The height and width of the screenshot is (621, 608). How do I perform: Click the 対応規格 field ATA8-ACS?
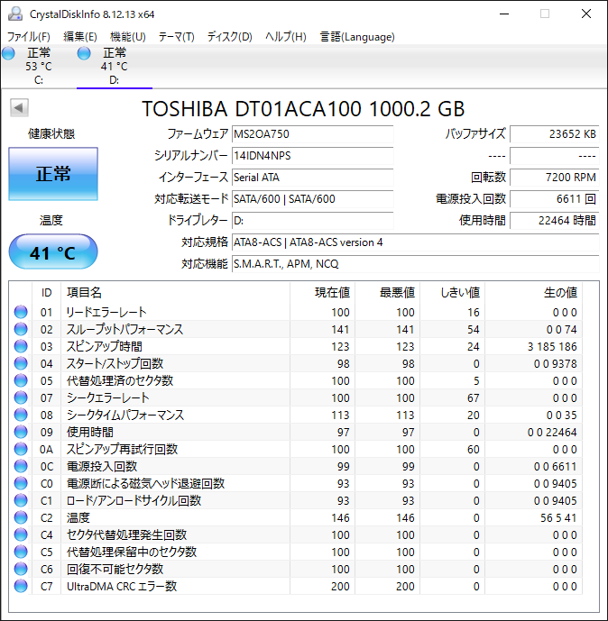415,242
